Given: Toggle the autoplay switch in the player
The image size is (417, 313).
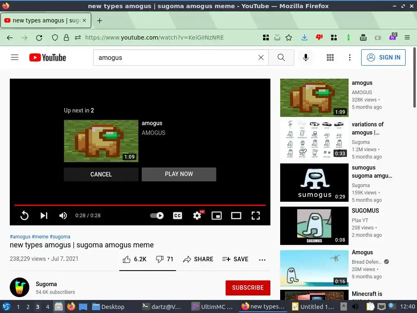Looking at the screenshot, I should [157, 215].
